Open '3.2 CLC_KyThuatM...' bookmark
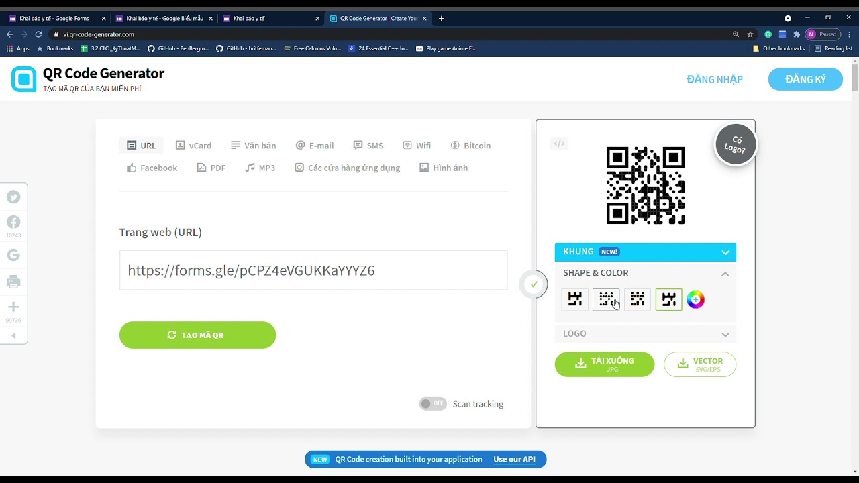The width and height of the screenshot is (859, 483). [111, 48]
